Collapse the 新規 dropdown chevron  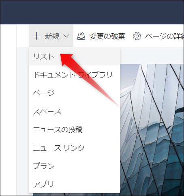click(x=66, y=36)
